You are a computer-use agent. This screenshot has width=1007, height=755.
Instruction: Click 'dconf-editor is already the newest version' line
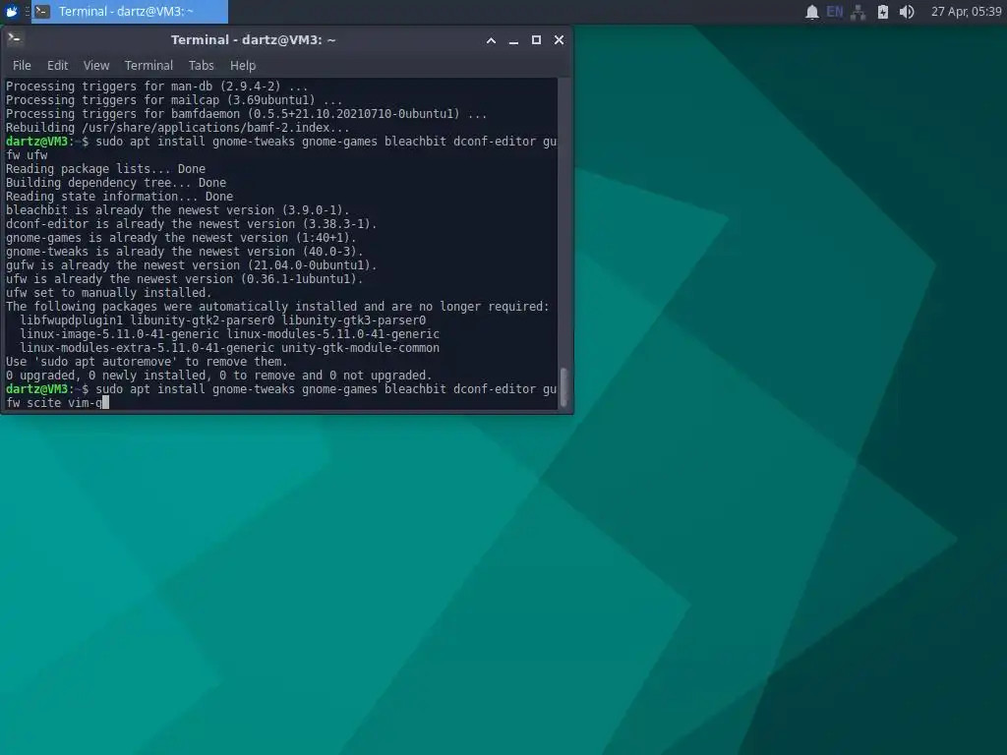(x=192, y=224)
